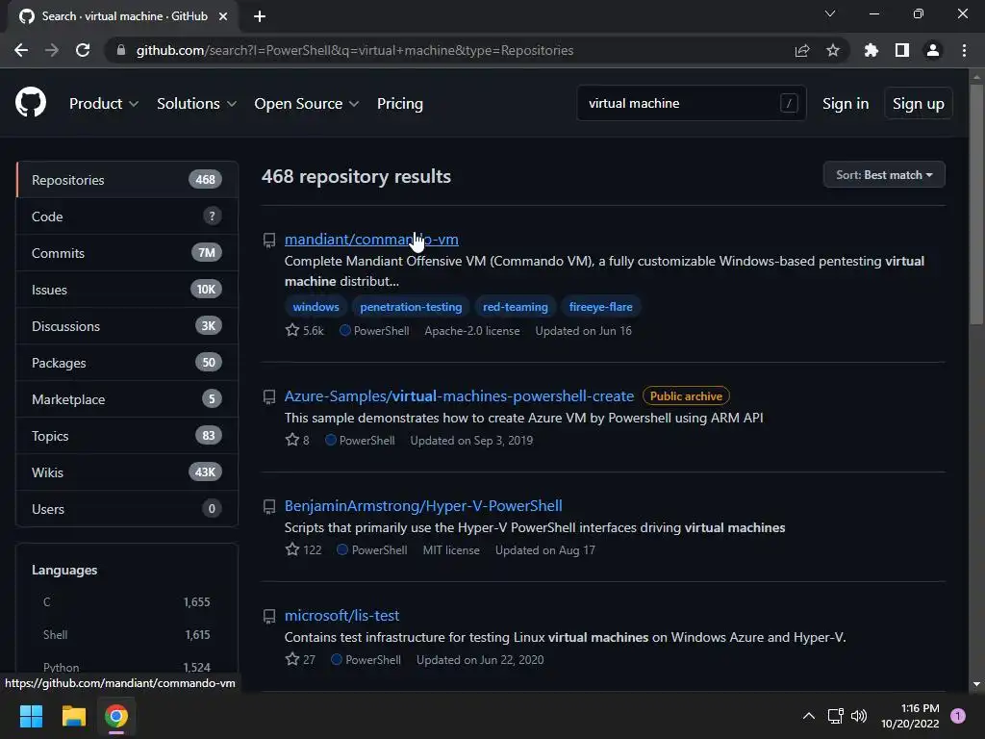
Task: Open microsoft/lis-test repository
Action: (x=341, y=615)
